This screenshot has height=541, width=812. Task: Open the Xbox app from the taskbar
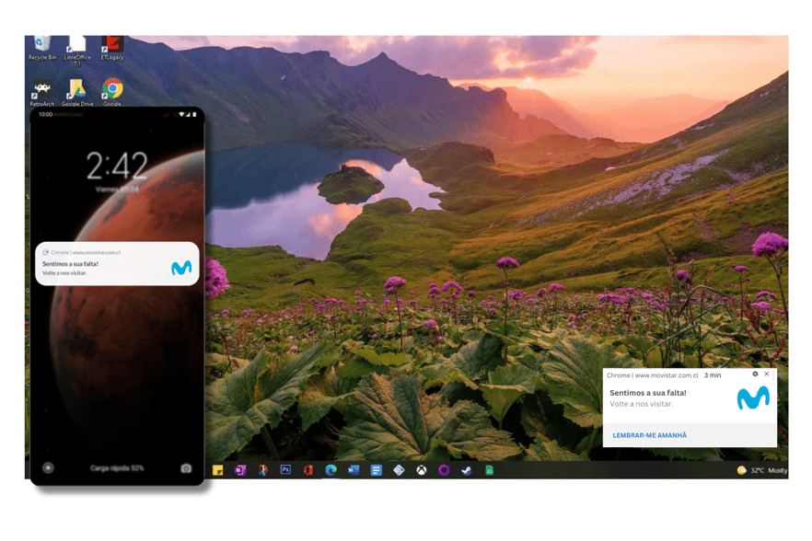421,470
